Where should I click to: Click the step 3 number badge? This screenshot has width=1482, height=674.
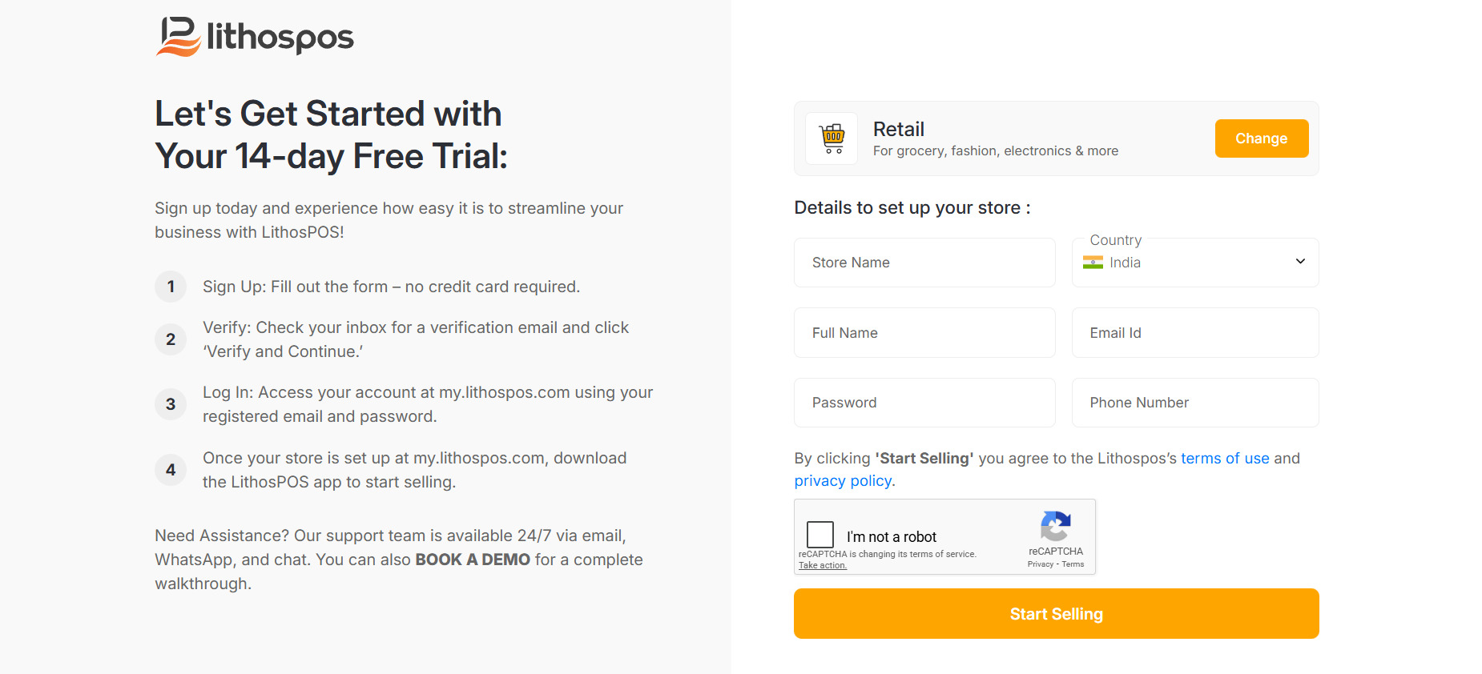tap(171, 404)
